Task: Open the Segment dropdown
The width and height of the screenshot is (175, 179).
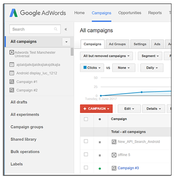Action: pyautogui.click(x=150, y=56)
